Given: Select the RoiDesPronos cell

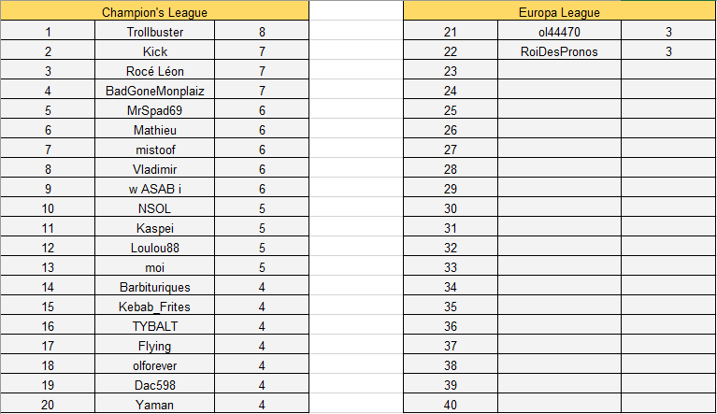Looking at the screenshot, I should [x=559, y=51].
